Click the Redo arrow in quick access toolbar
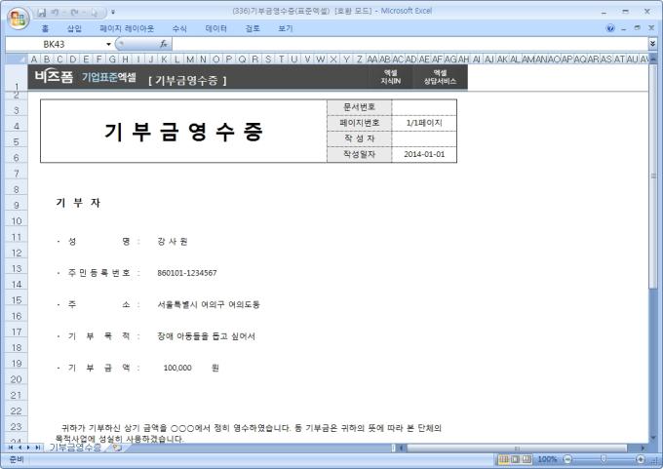Viewport: 663px width, 469px height. (75, 13)
